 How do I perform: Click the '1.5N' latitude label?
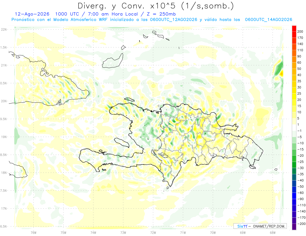coord(4,47)
